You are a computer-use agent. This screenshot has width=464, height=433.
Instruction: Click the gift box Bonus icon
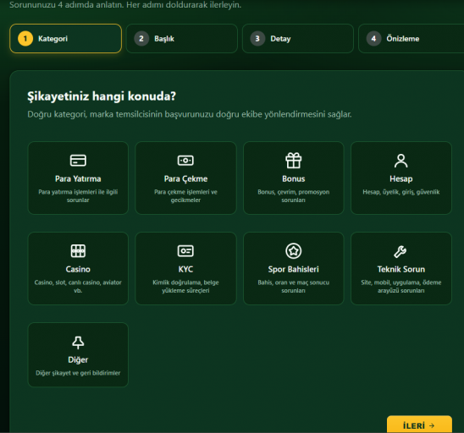(294, 161)
